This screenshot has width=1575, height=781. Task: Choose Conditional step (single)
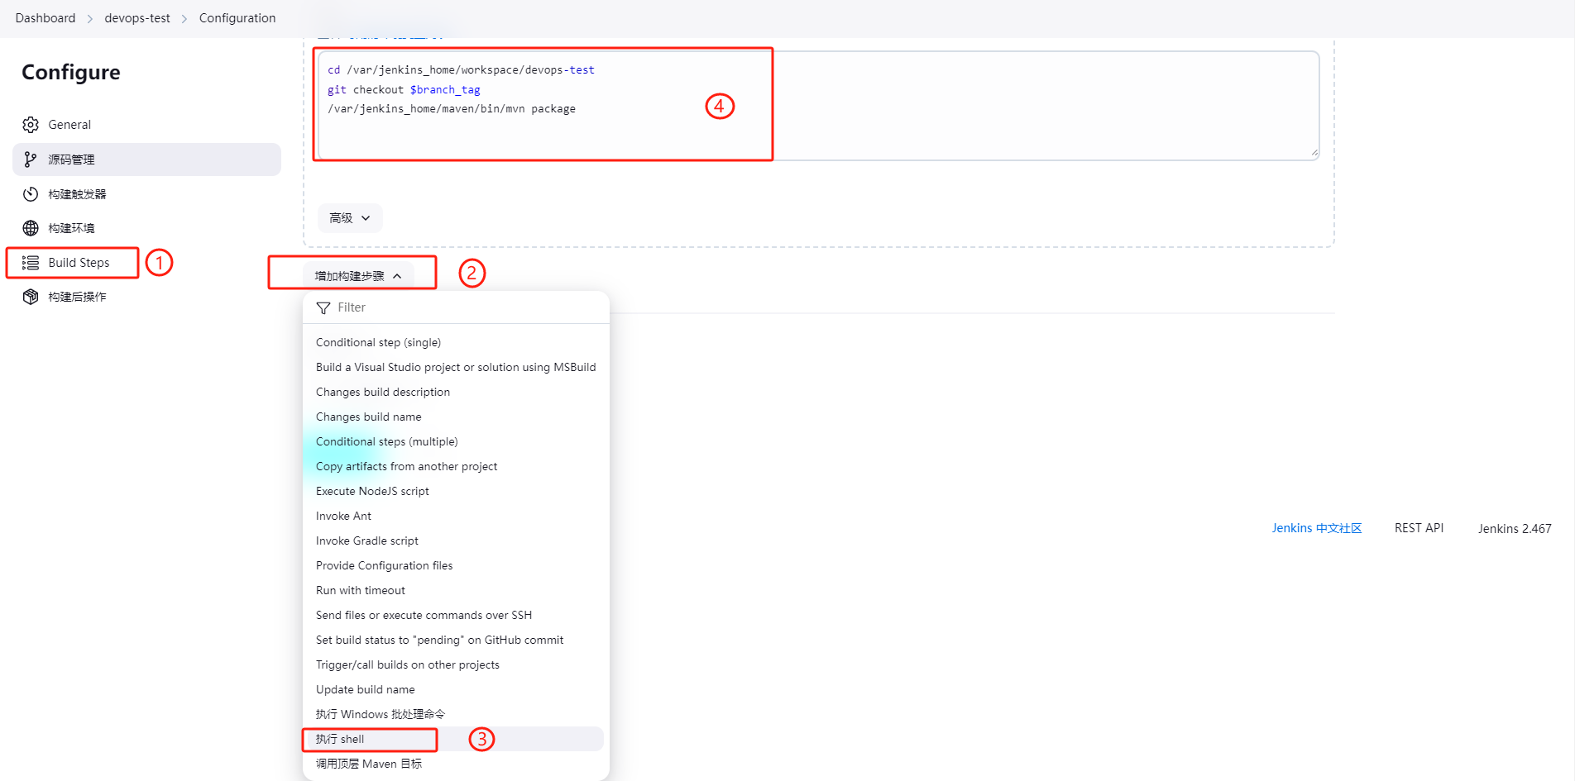[456, 342]
